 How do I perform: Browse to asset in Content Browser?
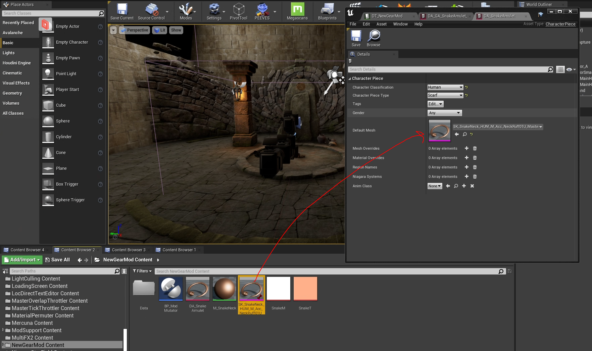[374, 38]
